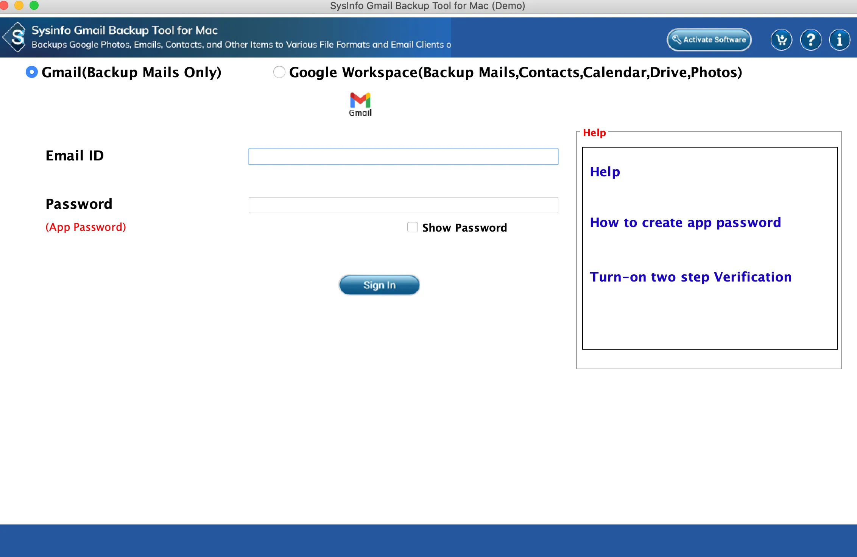
Task: Click the red close window button
Action: click(x=4, y=5)
